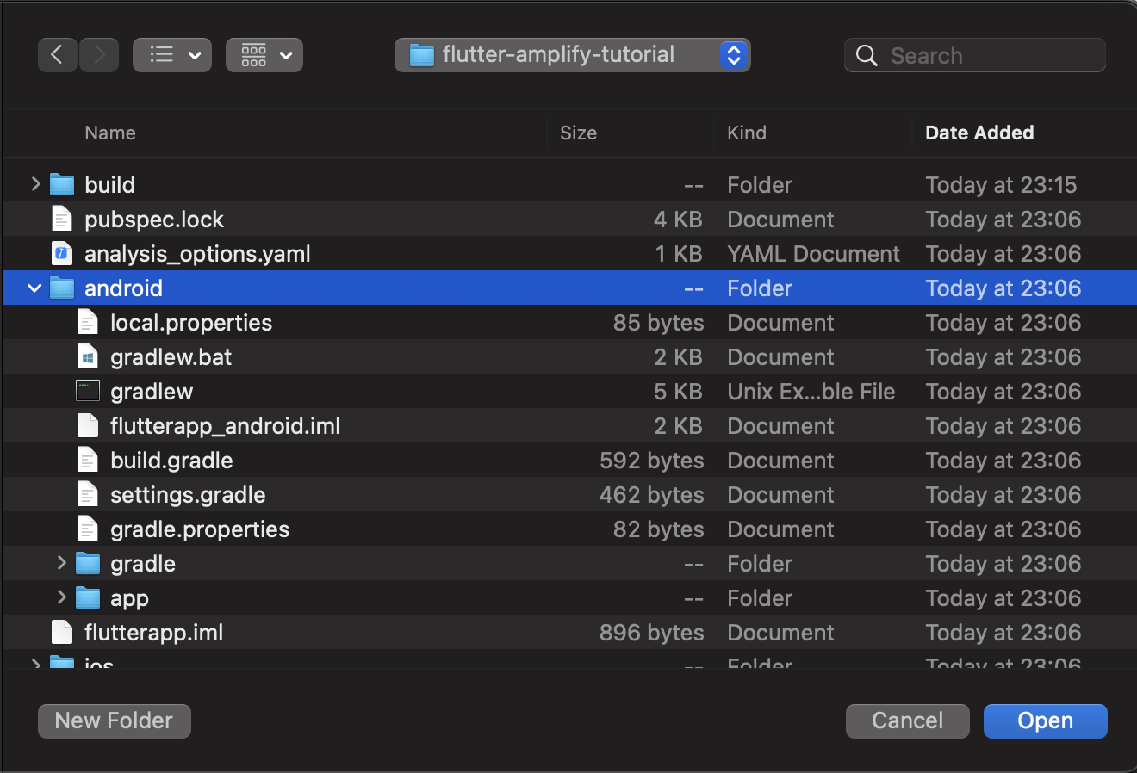
Task: Click the magnifying glass search icon
Action: point(867,56)
